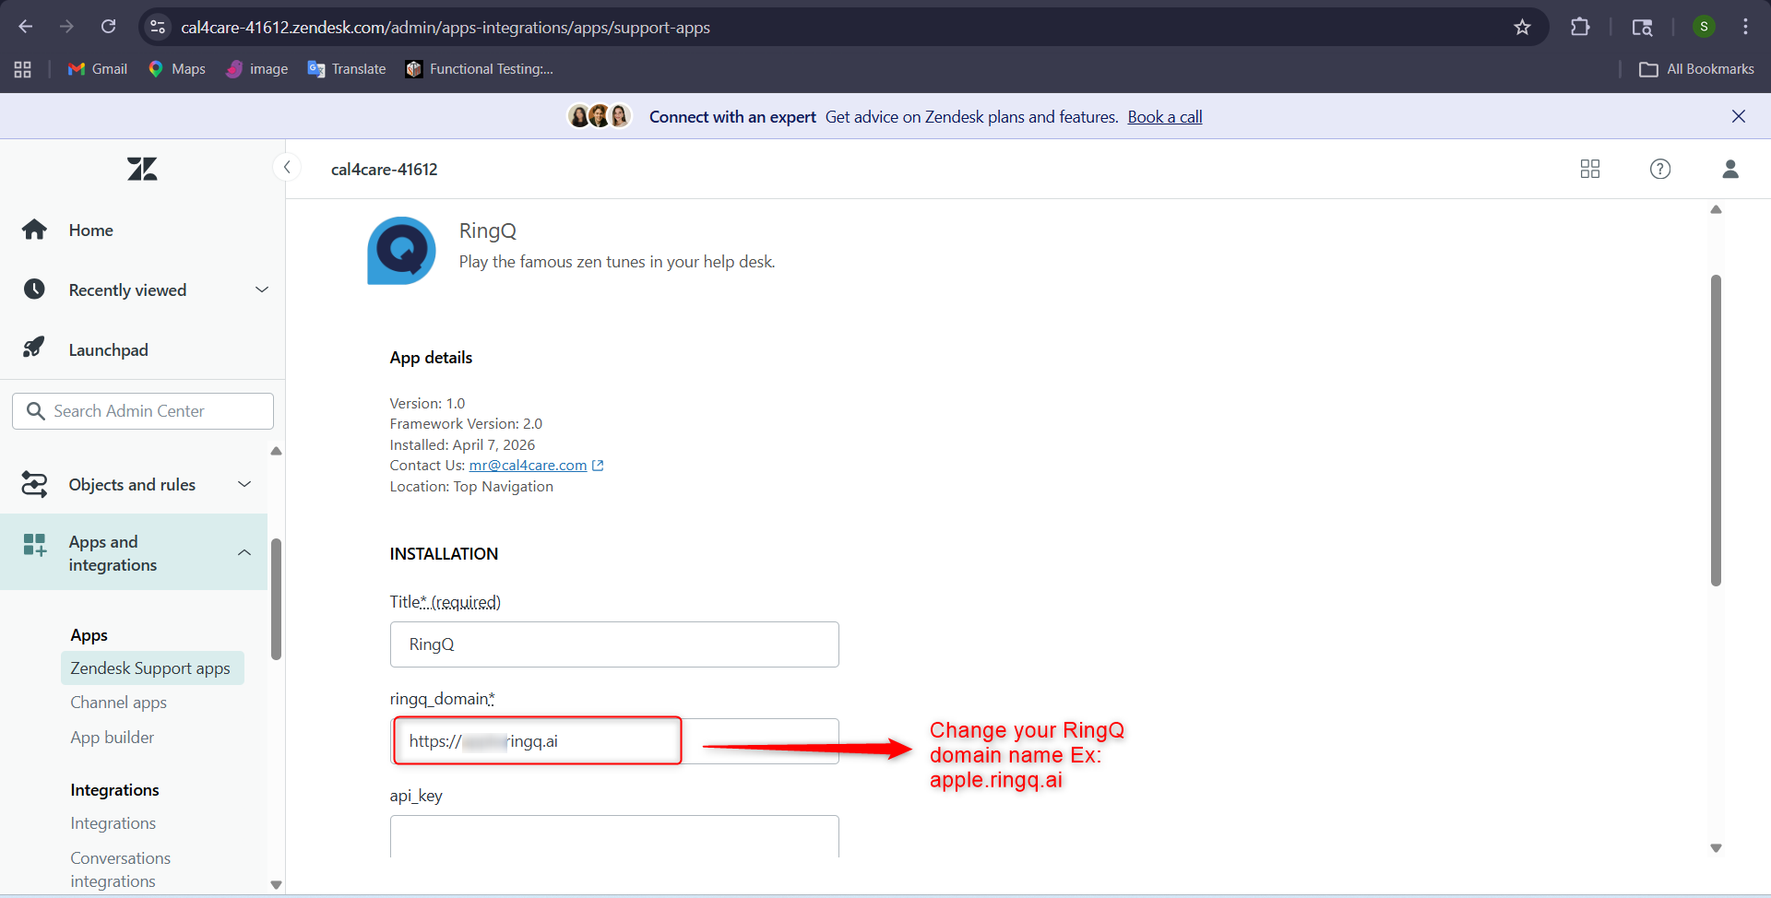Click the 'Version: 1.0' text
The height and width of the screenshot is (898, 1771).
(427, 404)
